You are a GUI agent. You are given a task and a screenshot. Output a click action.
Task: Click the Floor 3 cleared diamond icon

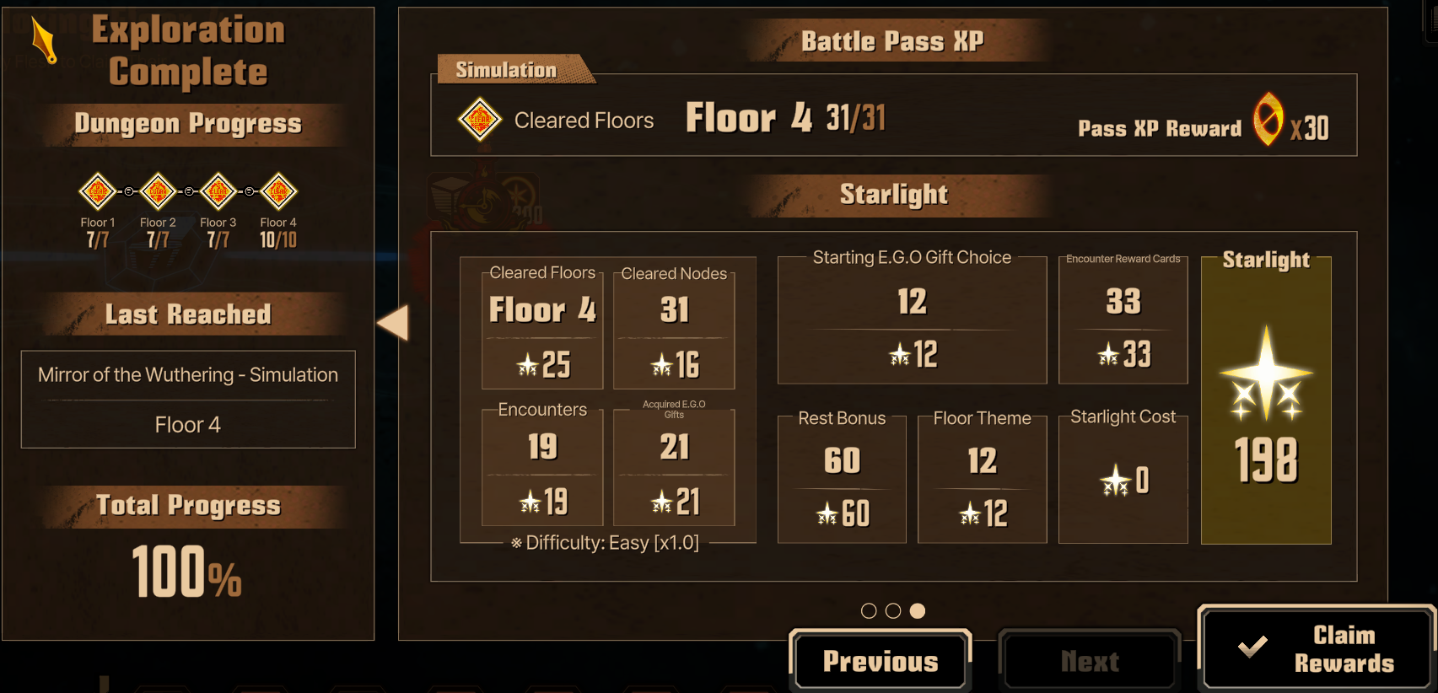(x=218, y=191)
